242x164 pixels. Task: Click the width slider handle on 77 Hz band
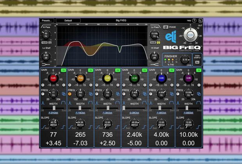pyautogui.click(x=54, y=108)
